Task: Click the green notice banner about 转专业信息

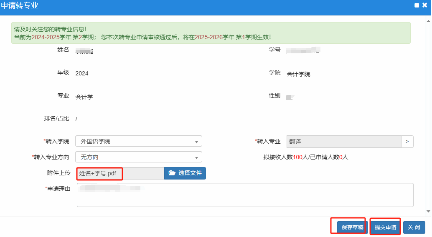Action: (x=211, y=33)
